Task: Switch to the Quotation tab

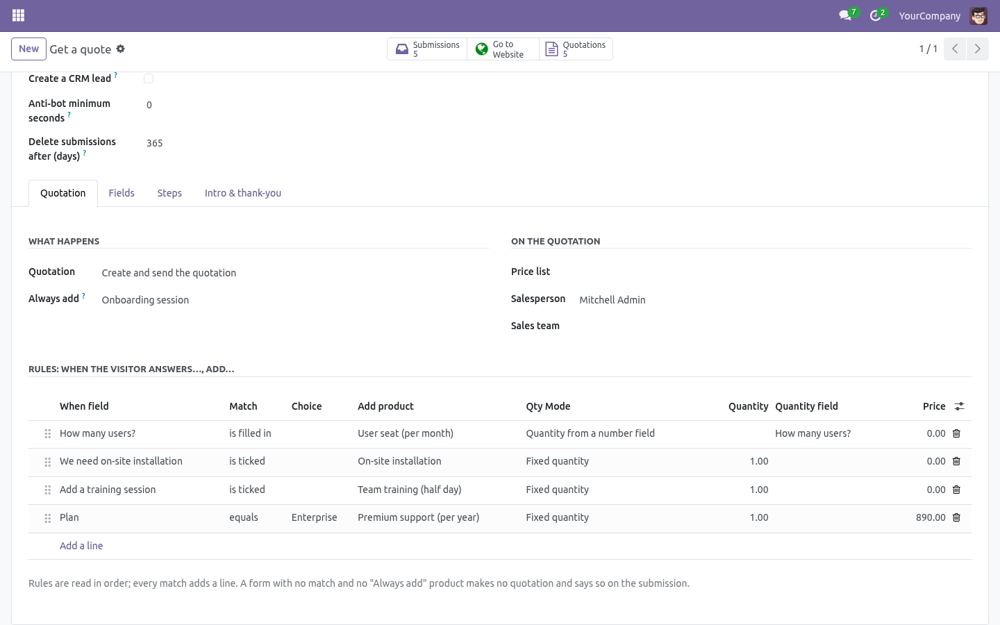Action: [63, 193]
